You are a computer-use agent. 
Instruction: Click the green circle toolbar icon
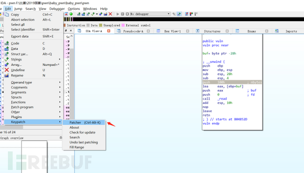[x=71, y=14]
